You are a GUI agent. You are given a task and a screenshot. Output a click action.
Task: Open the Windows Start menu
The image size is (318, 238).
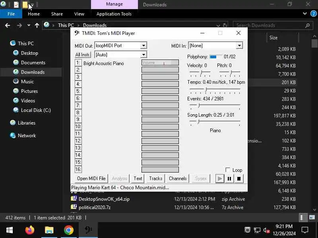9,230
